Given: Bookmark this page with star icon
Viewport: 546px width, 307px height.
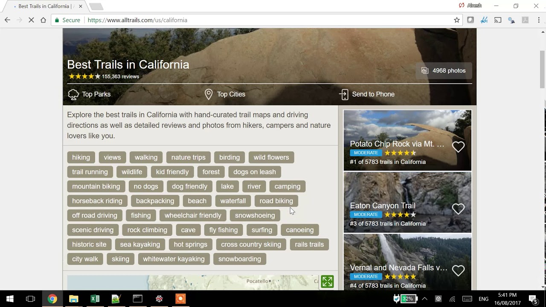Looking at the screenshot, I should point(457,20).
